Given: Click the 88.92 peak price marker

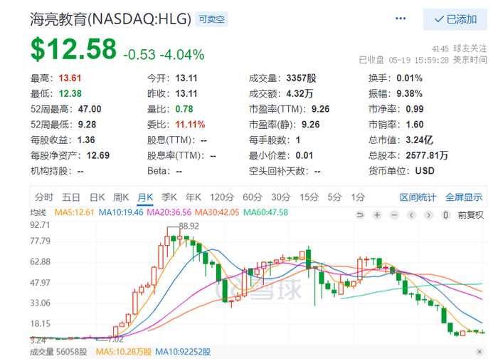Looking at the screenshot, I should 189,226.
